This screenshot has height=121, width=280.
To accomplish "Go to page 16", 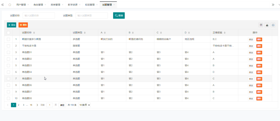I will point(31,105).
